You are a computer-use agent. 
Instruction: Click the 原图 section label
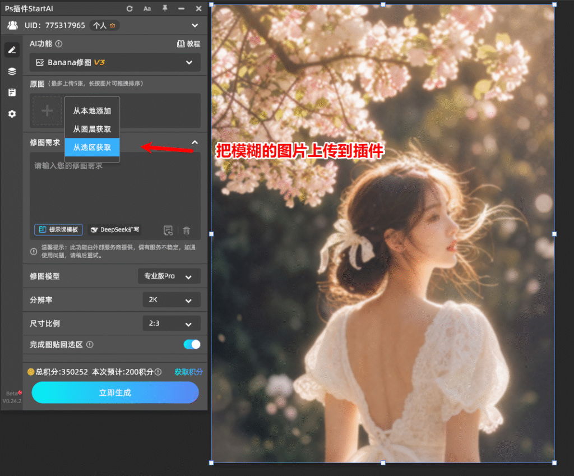(x=37, y=84)
